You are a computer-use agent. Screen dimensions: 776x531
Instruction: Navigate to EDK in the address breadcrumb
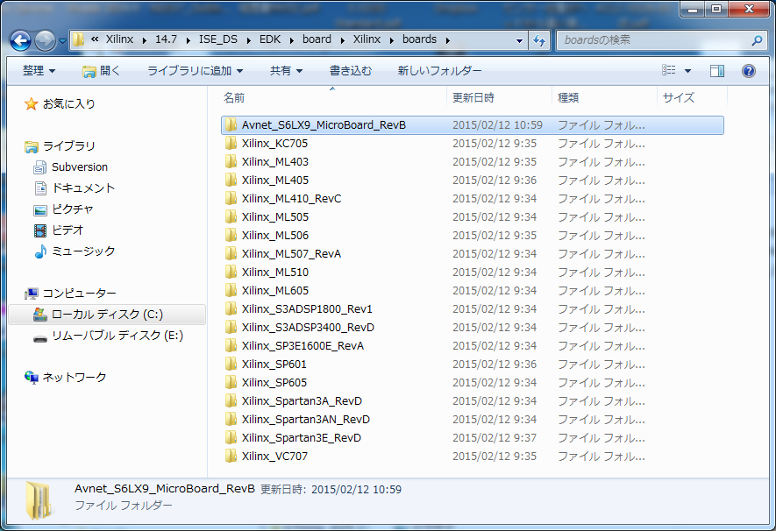pos(270,39)
